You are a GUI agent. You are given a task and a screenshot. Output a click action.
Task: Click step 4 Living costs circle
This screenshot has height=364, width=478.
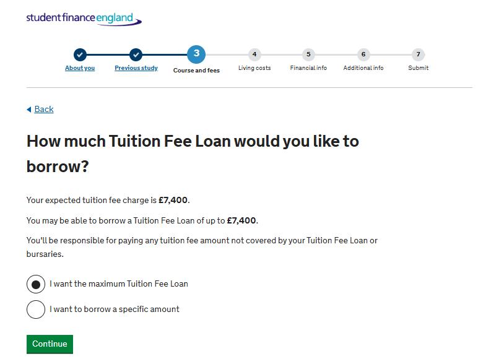254,54
